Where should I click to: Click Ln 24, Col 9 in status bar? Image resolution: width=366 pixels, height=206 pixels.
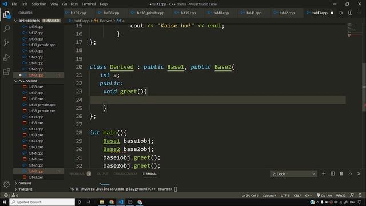(250, 195)
